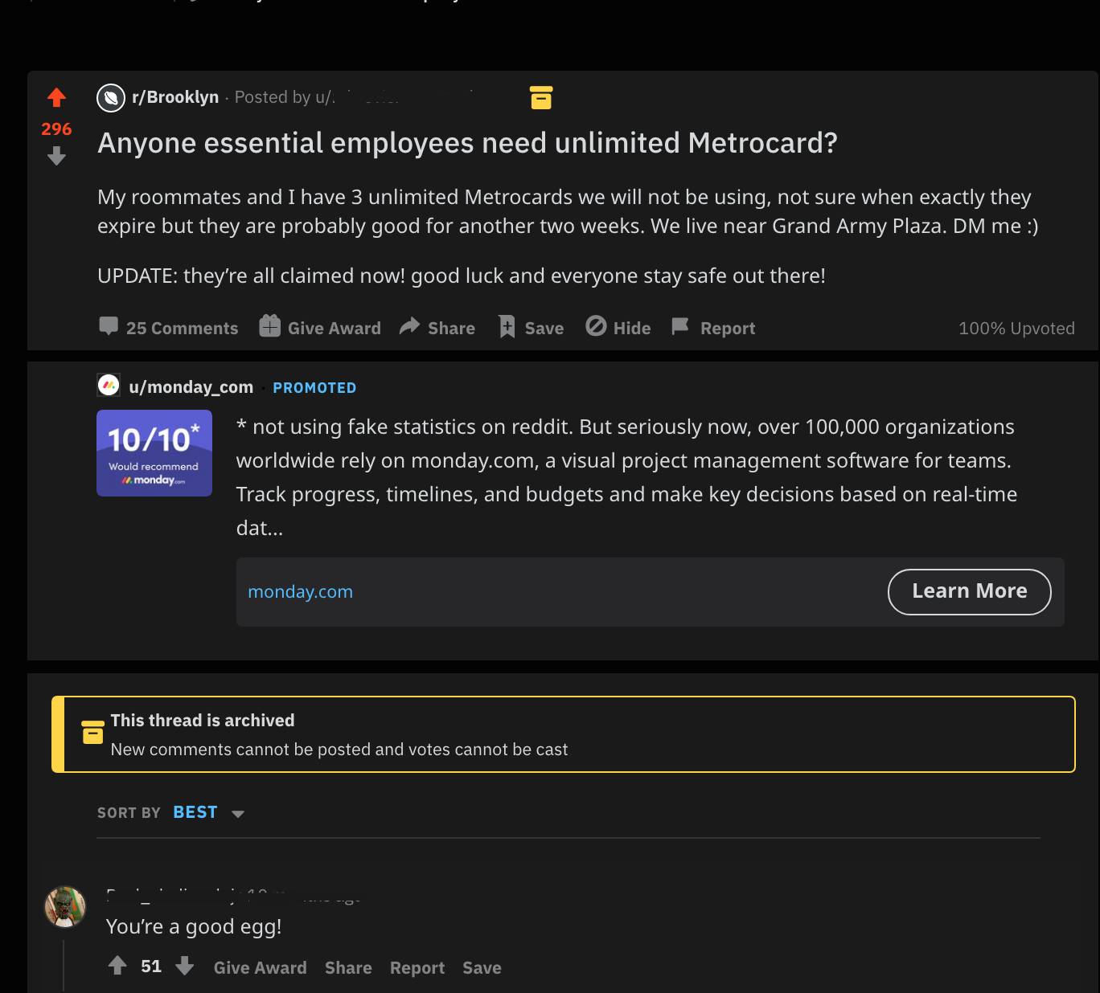Click the r/Brooklyn subreddit avatar
Image resolution: width=1100 pixels, height=993 pixels.
pyautogui.click(x=110, y=97)
